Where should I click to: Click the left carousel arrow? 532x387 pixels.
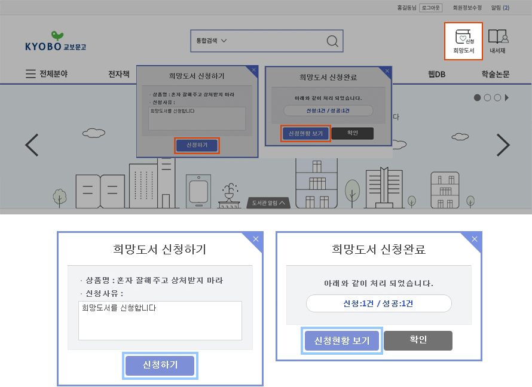[x=31, y=145]
